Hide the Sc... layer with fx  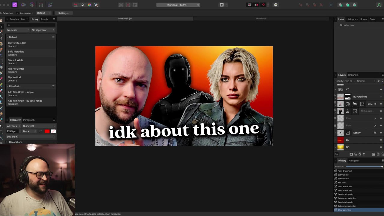(x=381, y=104)
